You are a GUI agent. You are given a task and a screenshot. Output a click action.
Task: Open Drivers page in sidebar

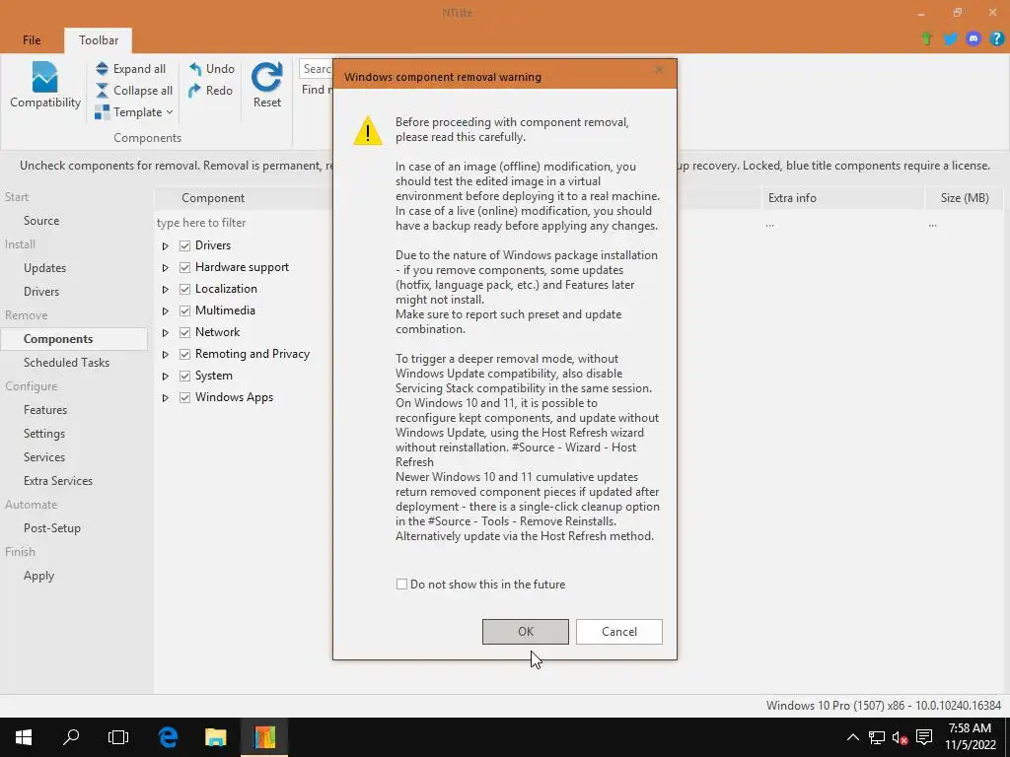pyautogui.click(x=41, y=292)
